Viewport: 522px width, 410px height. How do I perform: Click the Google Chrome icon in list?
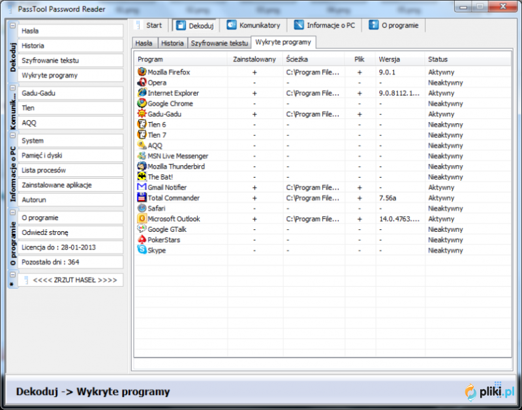pos(142,103)
